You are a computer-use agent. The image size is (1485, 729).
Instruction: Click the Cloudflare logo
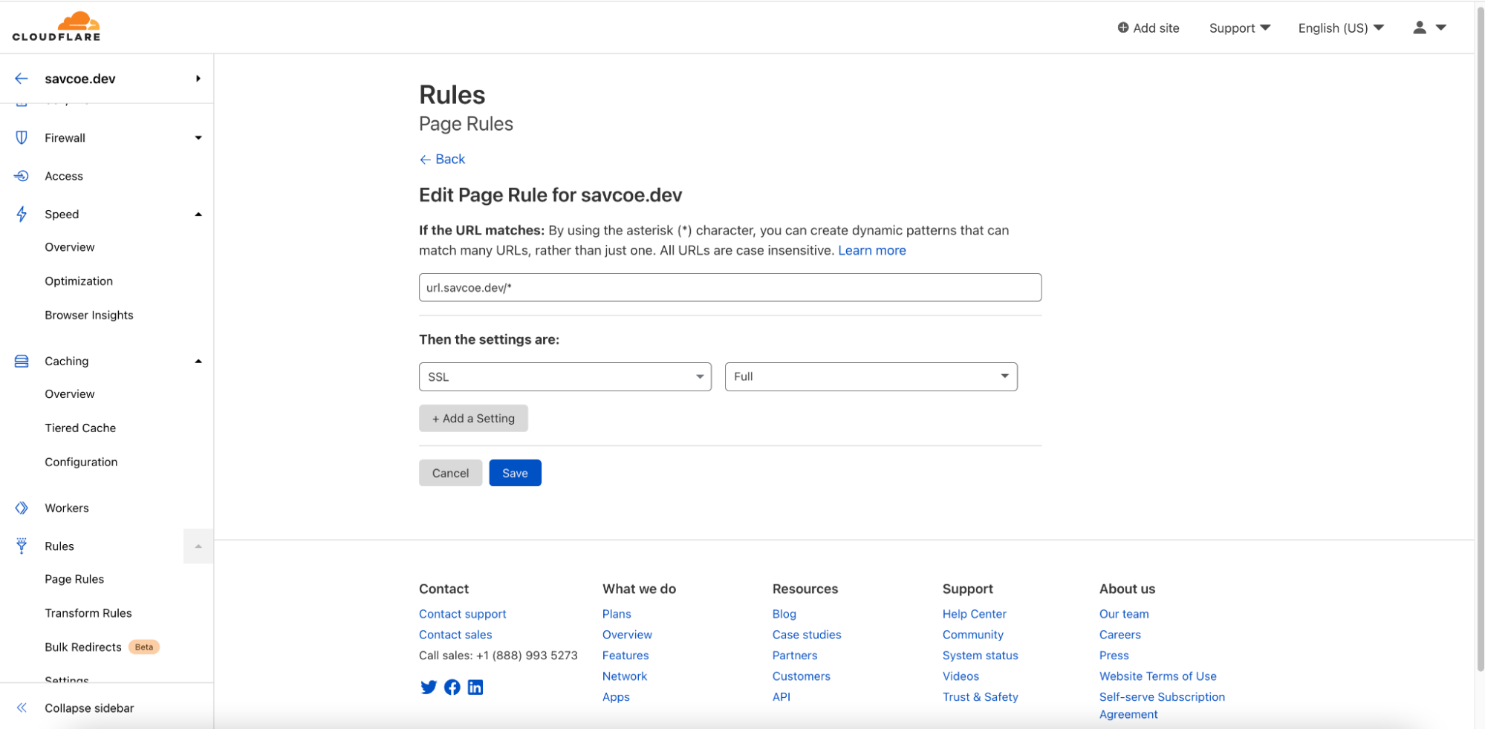coord(56,27)
